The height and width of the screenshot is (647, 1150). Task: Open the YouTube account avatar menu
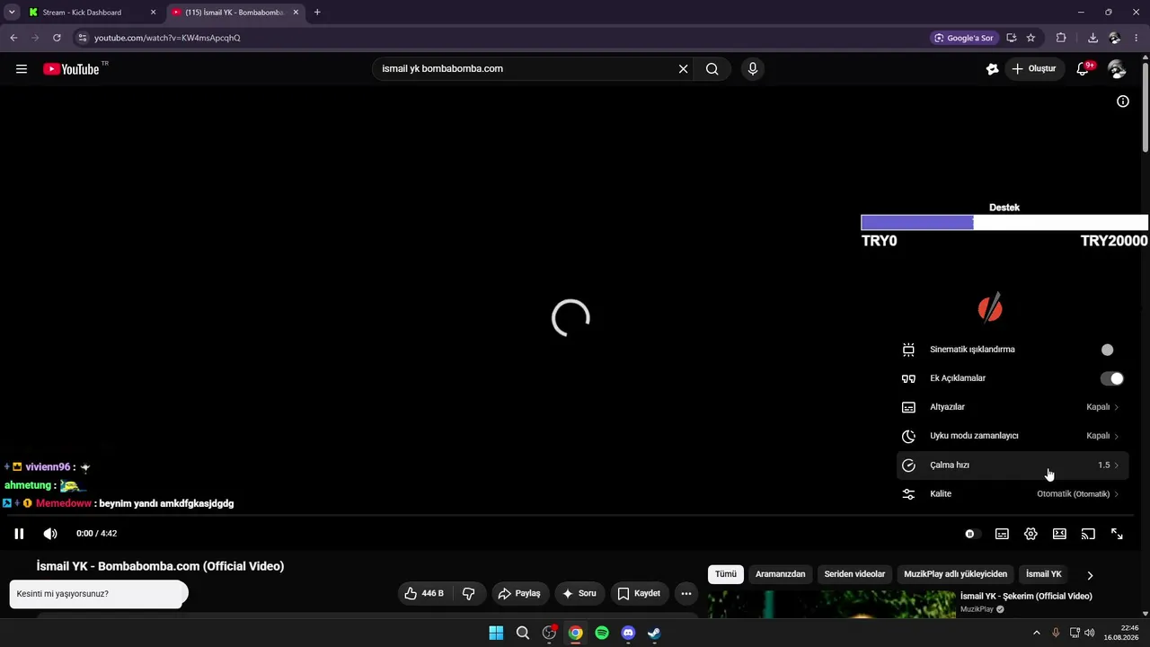coord(1117,69)
